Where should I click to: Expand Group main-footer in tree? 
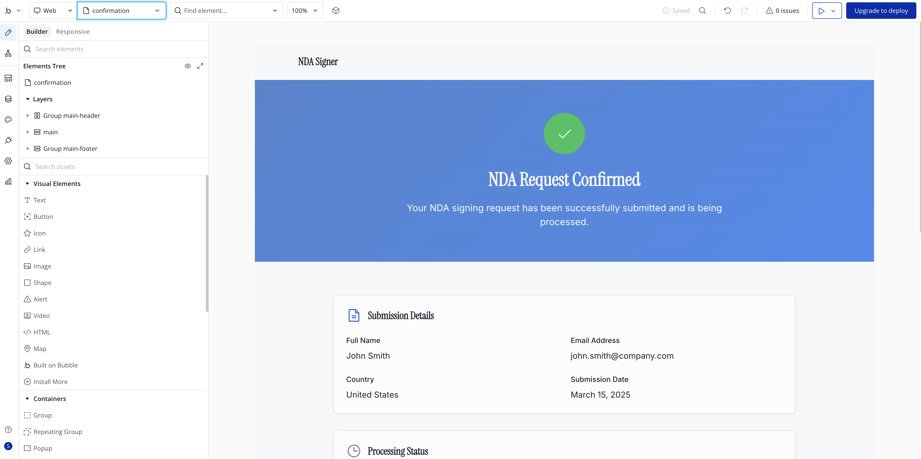(28, 148)
